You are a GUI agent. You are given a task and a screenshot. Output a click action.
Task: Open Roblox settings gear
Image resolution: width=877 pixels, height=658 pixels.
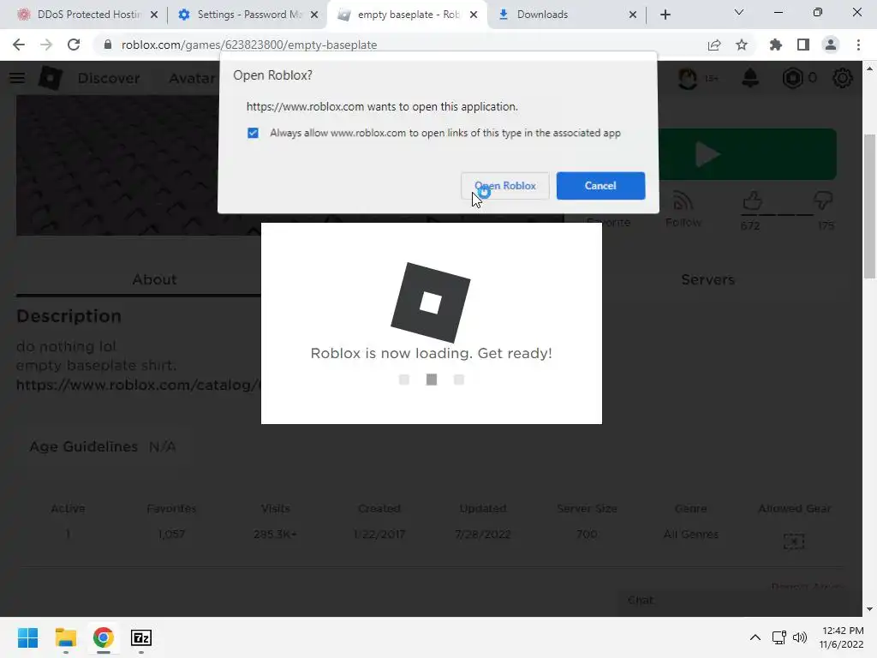coord(843,78)
